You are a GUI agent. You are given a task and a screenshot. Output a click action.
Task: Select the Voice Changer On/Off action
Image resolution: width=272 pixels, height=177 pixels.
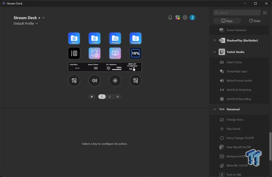[240, 138]
